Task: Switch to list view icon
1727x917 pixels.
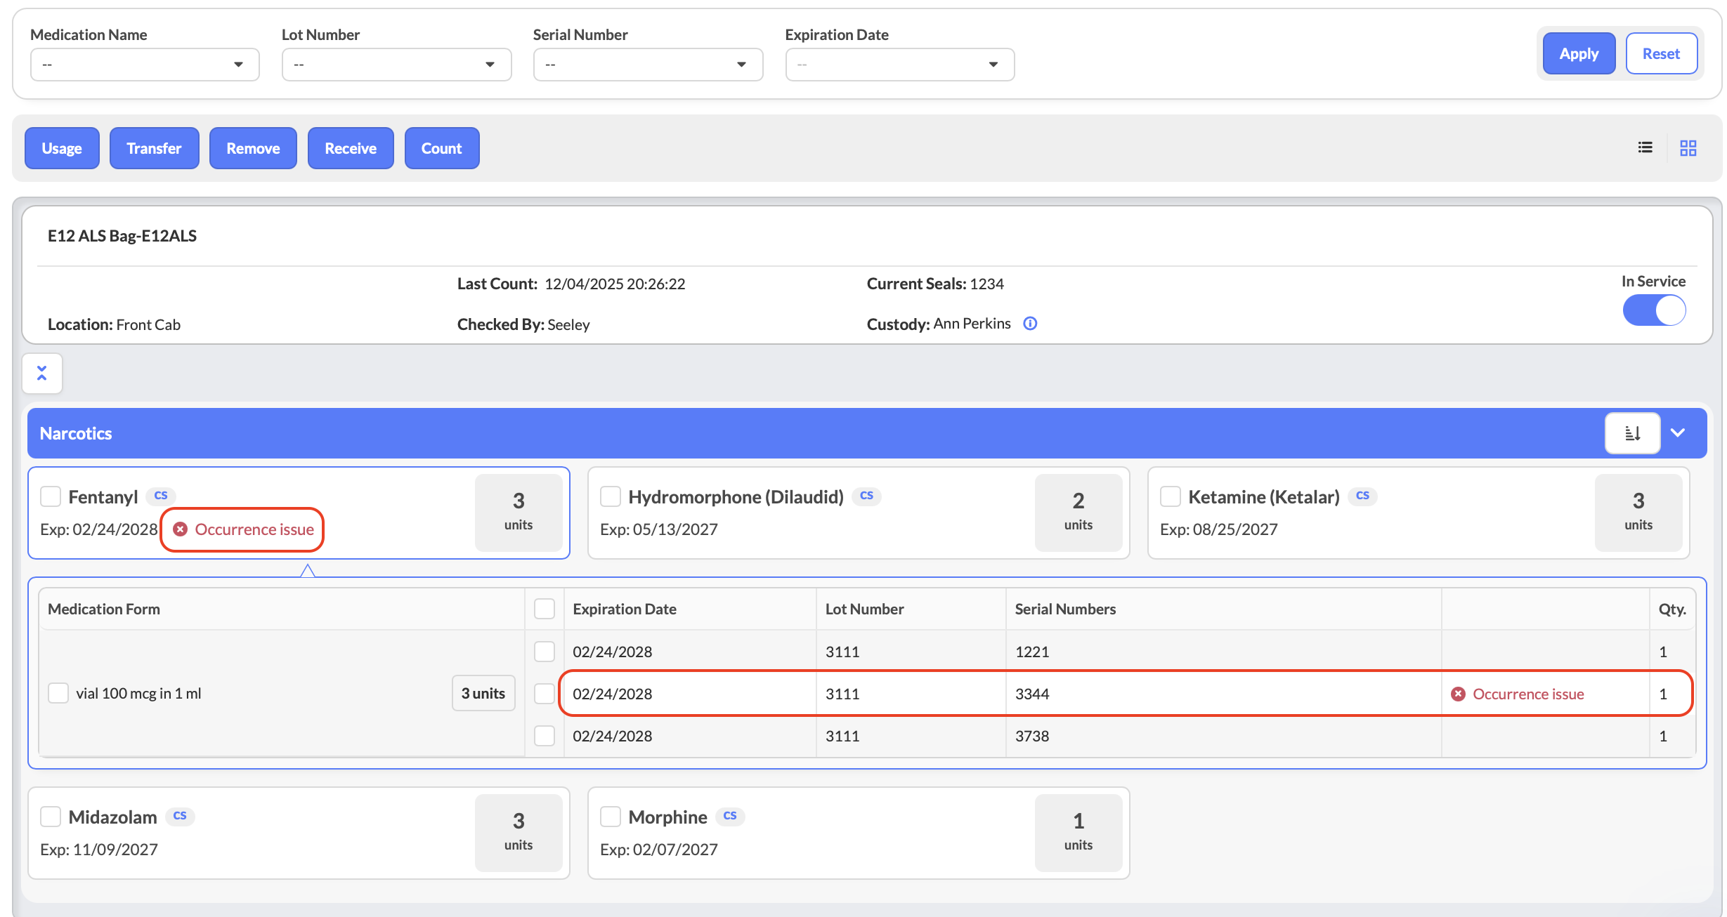Action: click(x=1645, y=147)
